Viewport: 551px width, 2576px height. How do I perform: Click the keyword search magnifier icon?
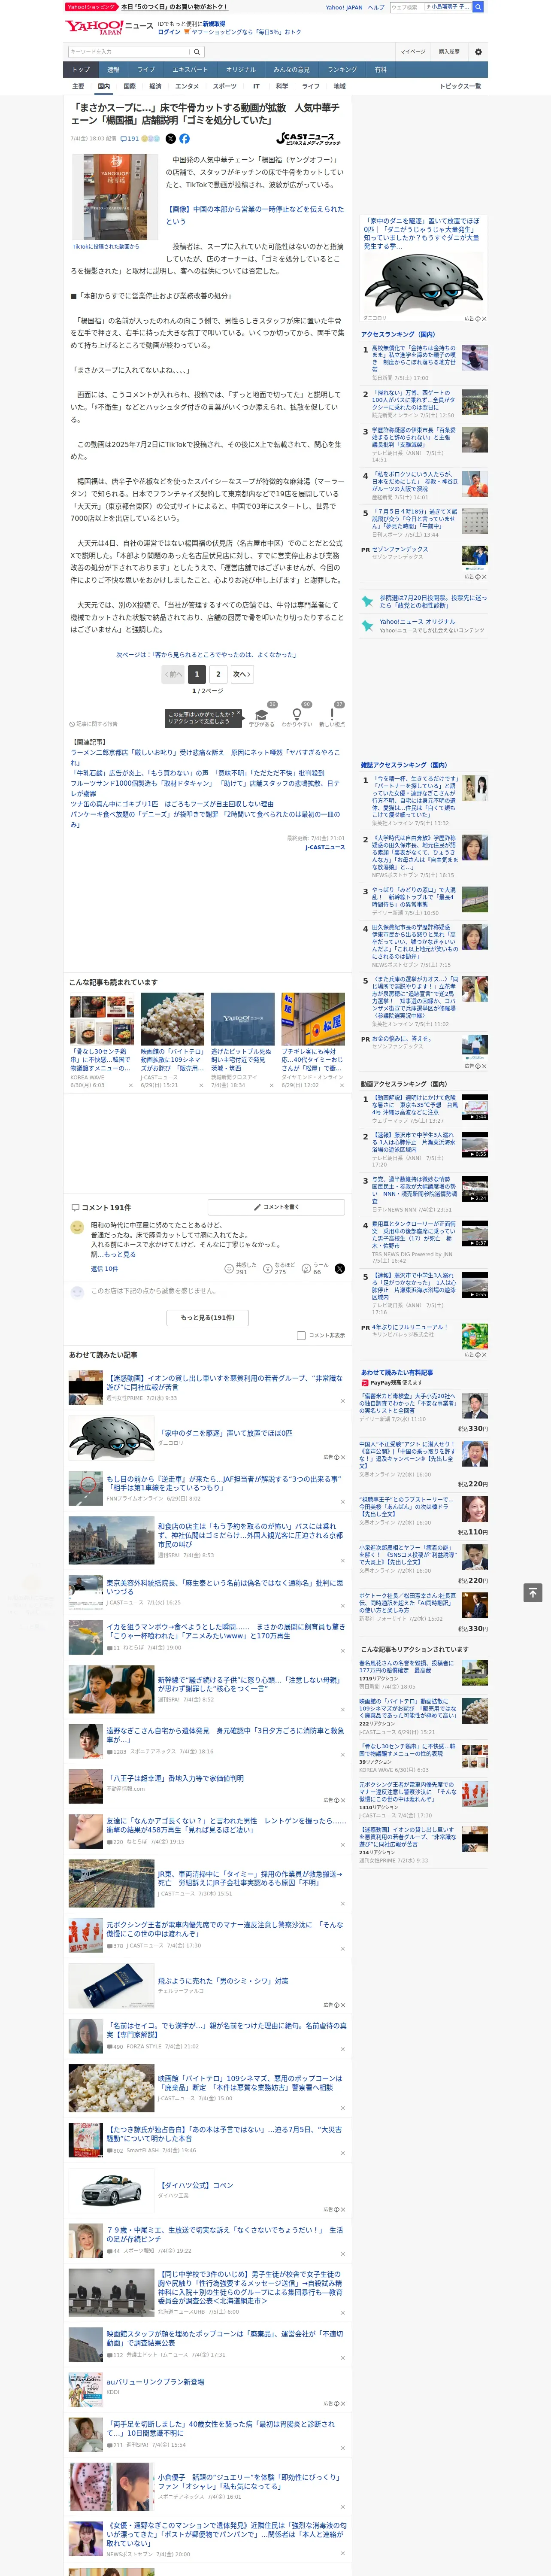click(x=197, y=52)
